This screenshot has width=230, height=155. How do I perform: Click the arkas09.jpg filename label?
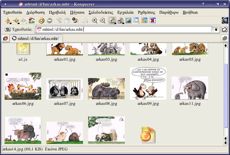148,104
